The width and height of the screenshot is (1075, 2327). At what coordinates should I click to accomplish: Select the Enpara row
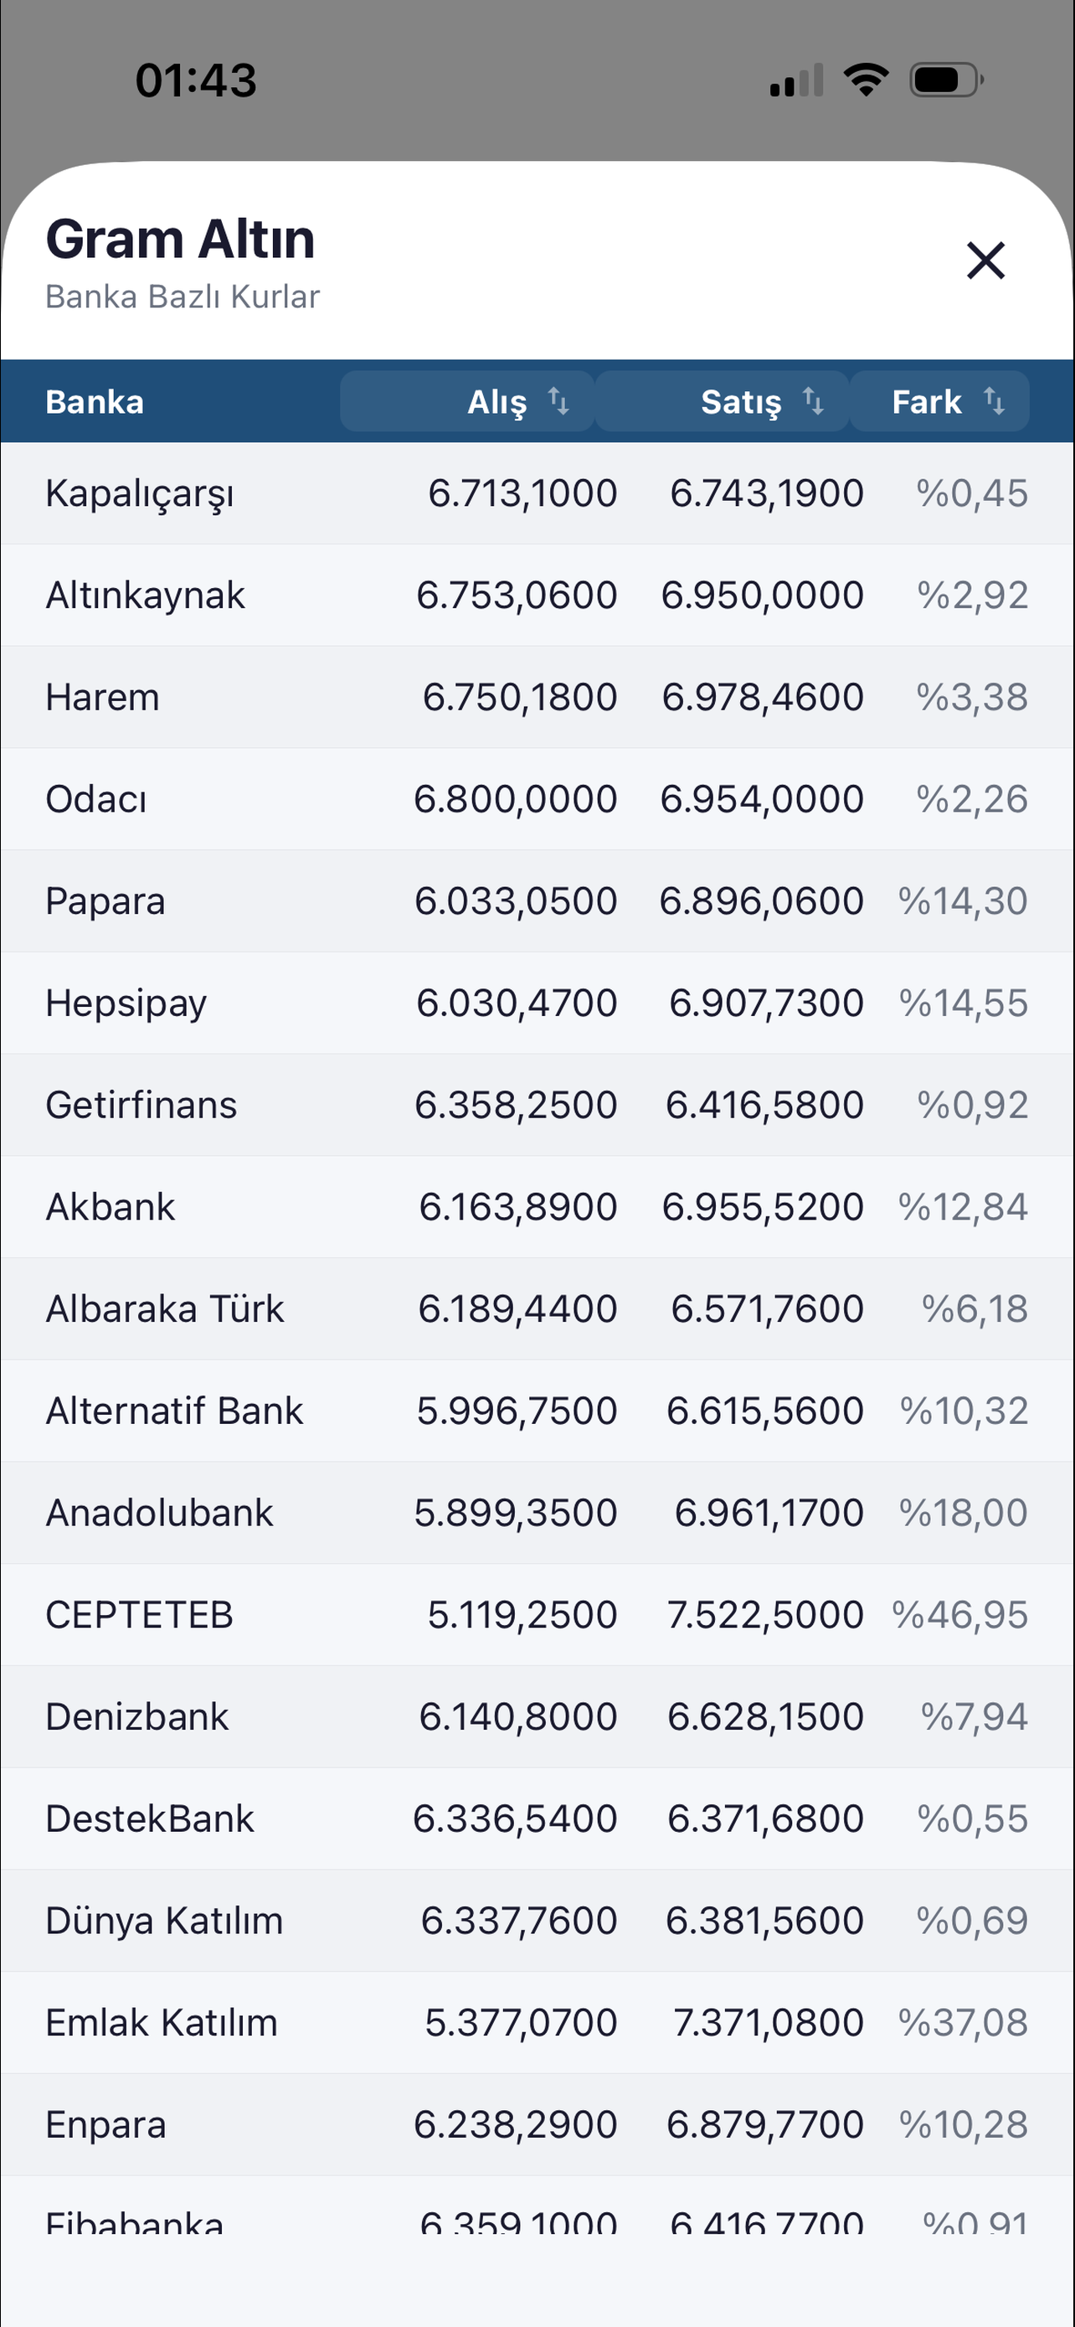(x=536, y=2126)
